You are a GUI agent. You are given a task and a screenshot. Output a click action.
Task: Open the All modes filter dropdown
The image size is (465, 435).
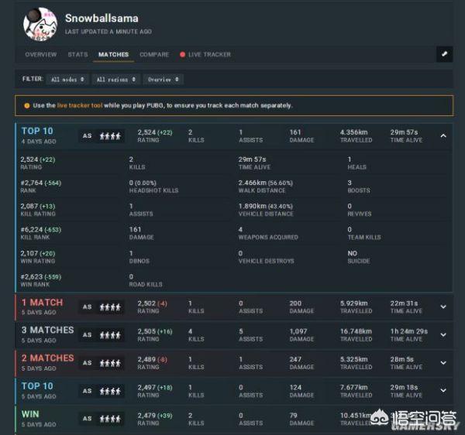point(67,80)
